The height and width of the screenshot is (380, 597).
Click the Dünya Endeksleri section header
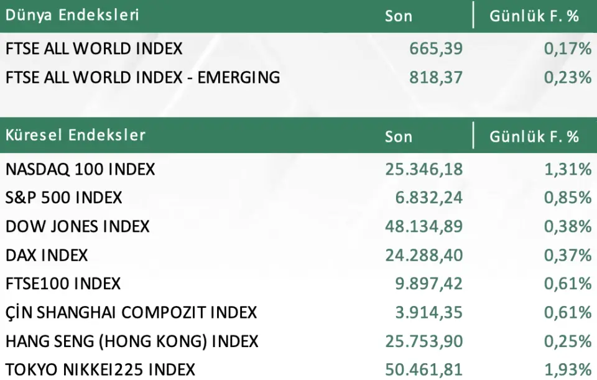[72, 16]
